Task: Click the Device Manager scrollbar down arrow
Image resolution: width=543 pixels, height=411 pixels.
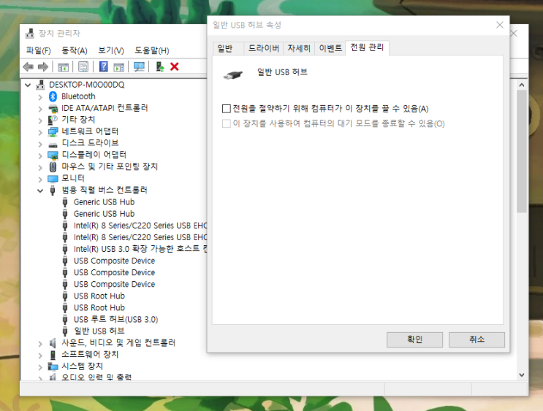Action: 522,375
